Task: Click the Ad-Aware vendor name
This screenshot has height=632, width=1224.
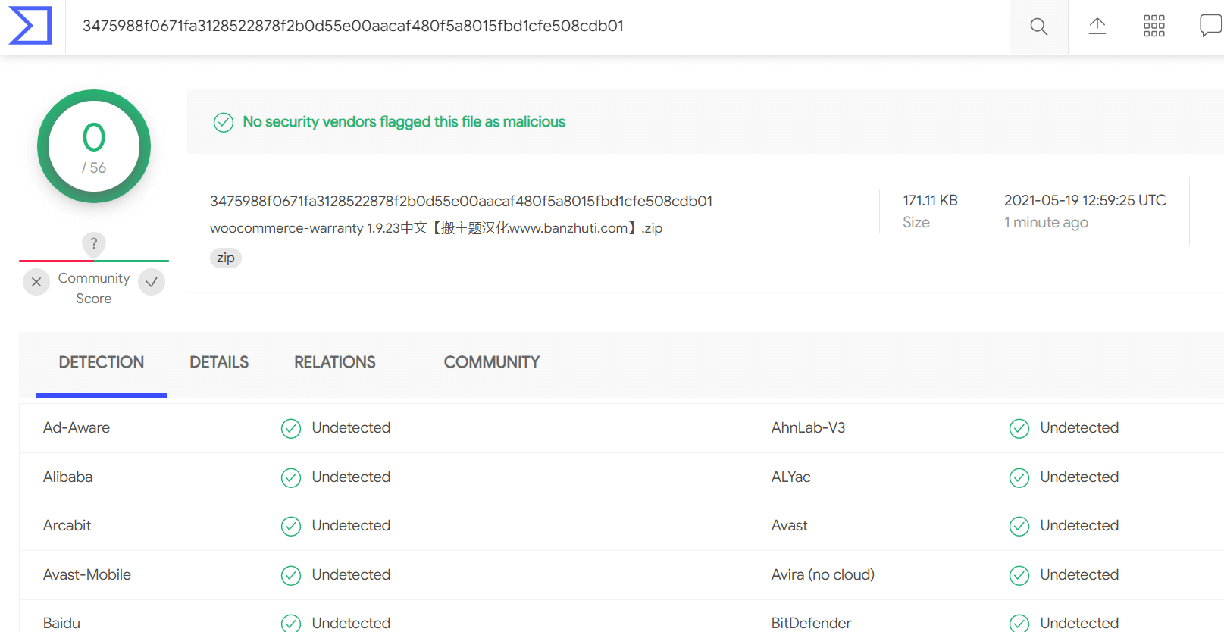Action: (77, 427)
